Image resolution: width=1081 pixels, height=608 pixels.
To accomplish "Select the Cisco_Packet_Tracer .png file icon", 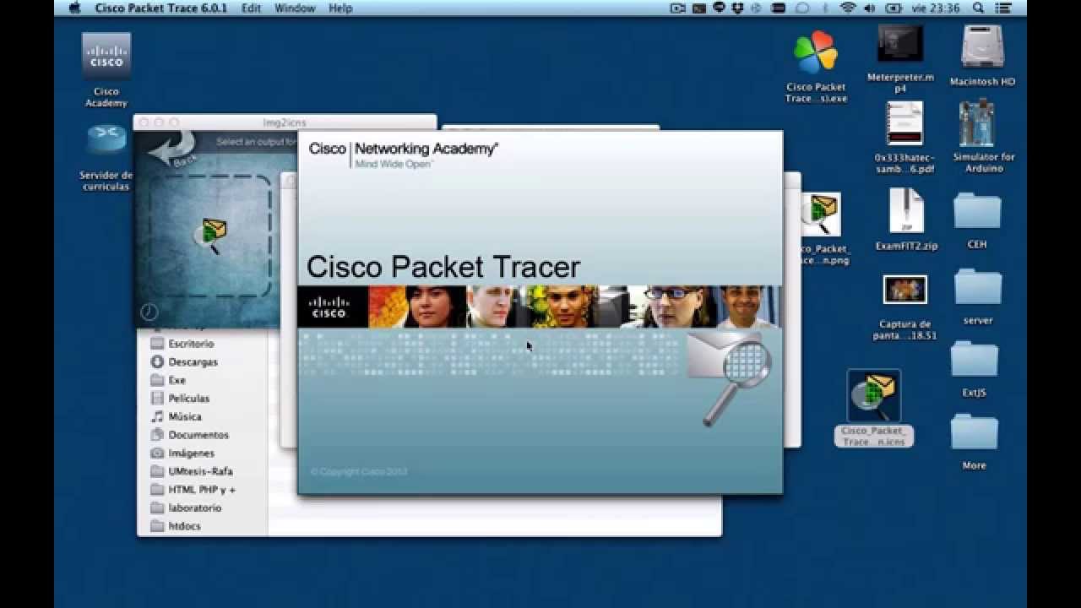I will point(820,214).
